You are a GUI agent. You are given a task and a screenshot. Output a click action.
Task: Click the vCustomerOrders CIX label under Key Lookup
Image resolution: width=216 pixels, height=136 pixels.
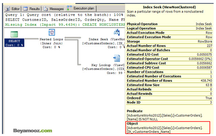coord(104,69)
